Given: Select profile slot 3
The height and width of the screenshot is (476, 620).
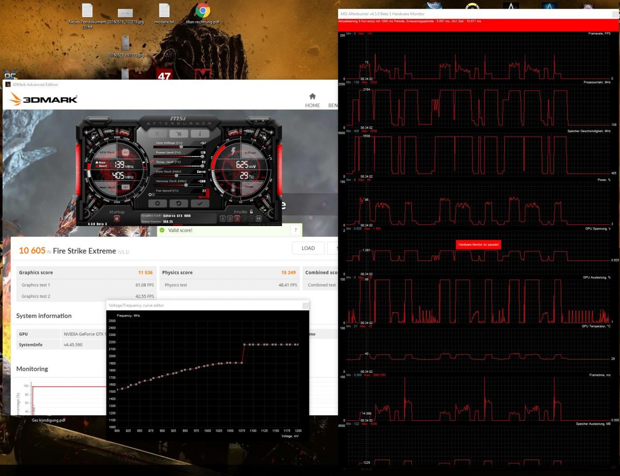Looking at the screenshot, I should (x=237, y=218).
